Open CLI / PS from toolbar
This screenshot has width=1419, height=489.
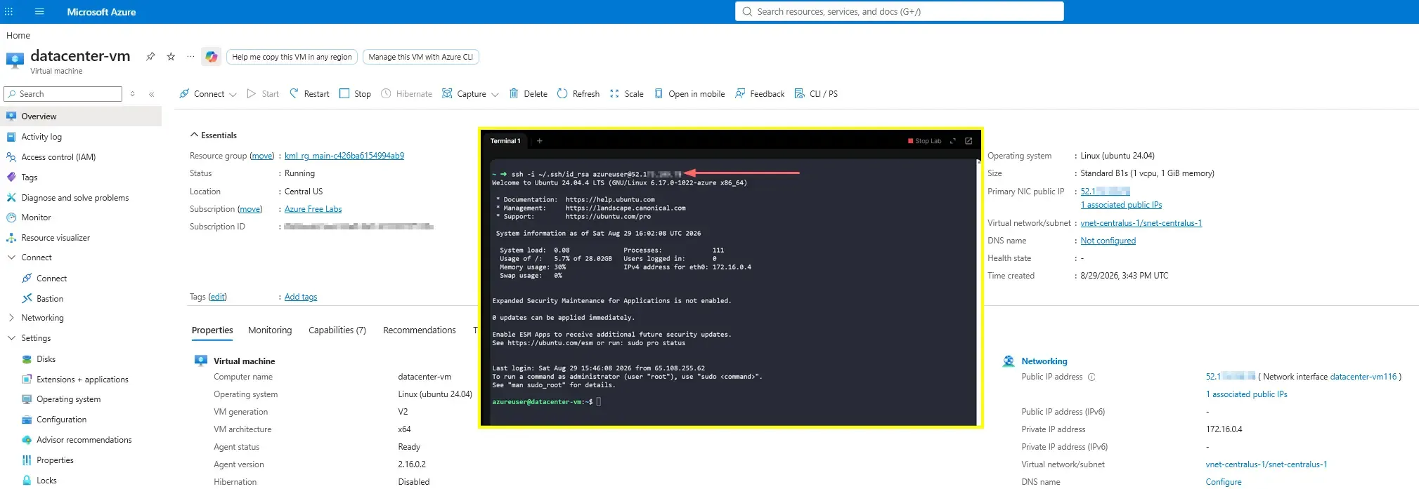coord(816,94)
